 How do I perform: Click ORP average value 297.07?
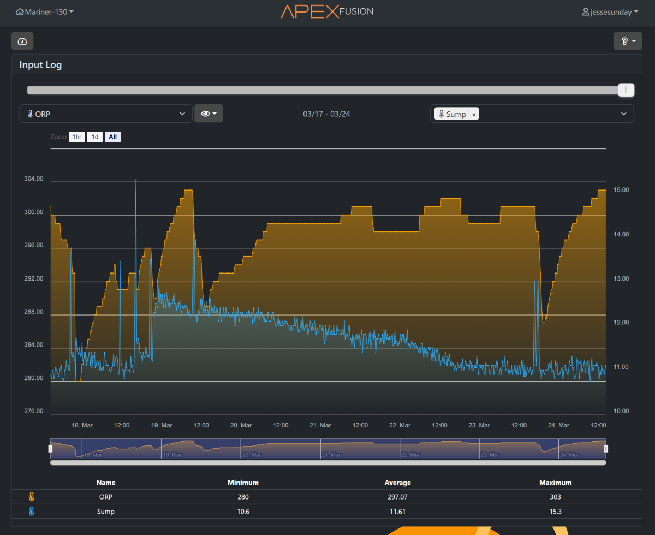coord(397,497)
